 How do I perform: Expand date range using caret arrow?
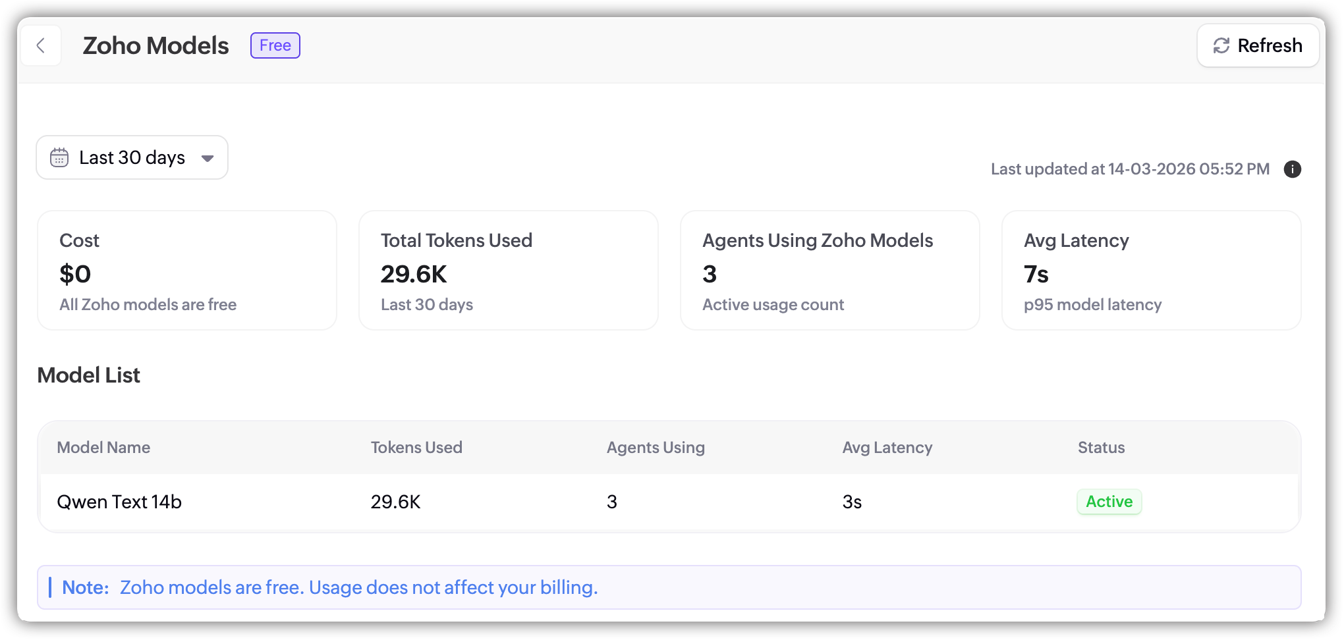click(208, 158)
